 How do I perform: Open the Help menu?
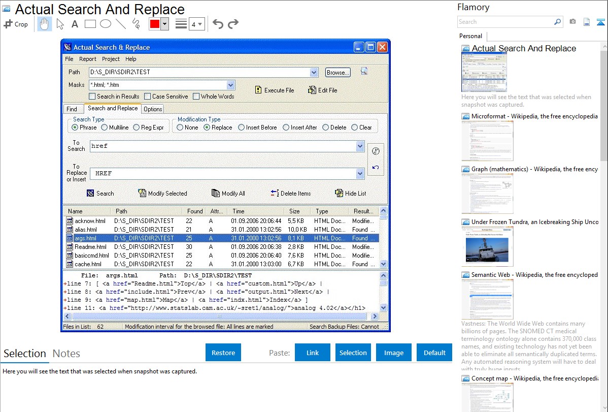(130, 59)
